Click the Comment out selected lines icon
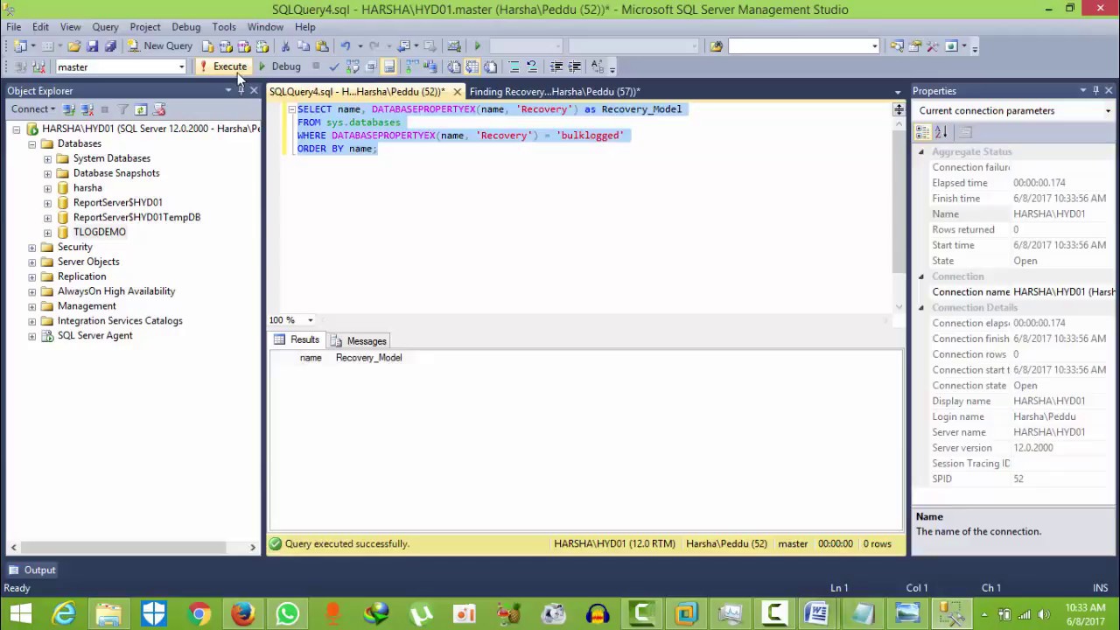 514,66
